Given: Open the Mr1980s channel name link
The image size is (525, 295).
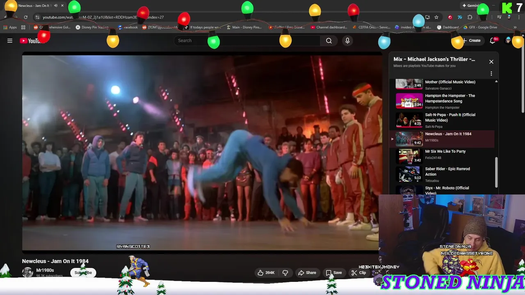Looking at the screenshot, I should [x=45, y=270].
